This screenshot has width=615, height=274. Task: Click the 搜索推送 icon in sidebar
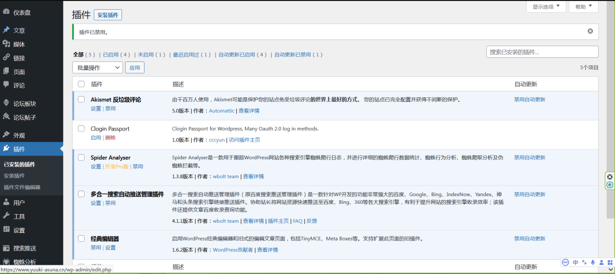tap(6, 248)
